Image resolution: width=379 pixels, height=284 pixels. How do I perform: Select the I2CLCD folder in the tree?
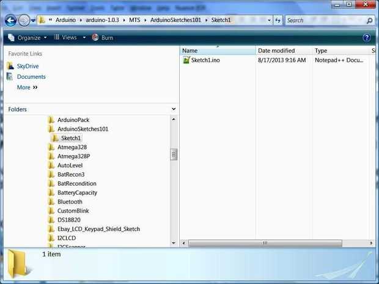67,238
